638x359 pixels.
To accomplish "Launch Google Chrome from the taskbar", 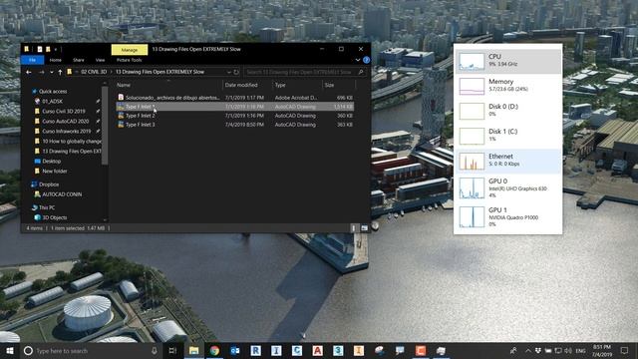I will point(214,350).
